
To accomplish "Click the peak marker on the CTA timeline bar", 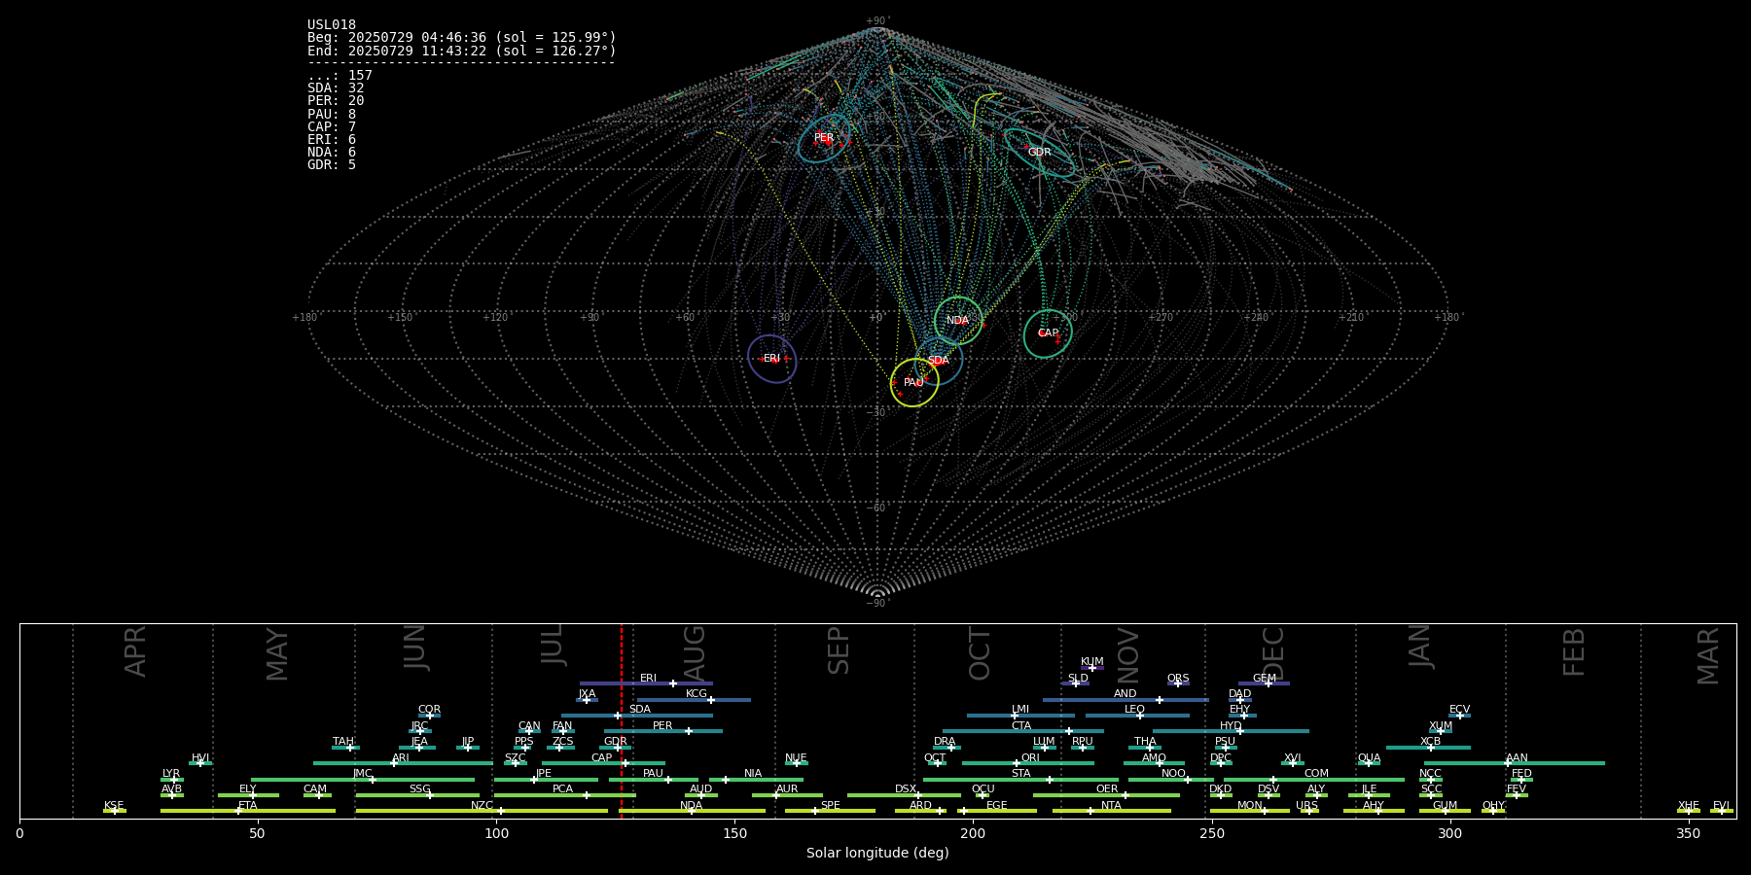I will coord(1069,731).
